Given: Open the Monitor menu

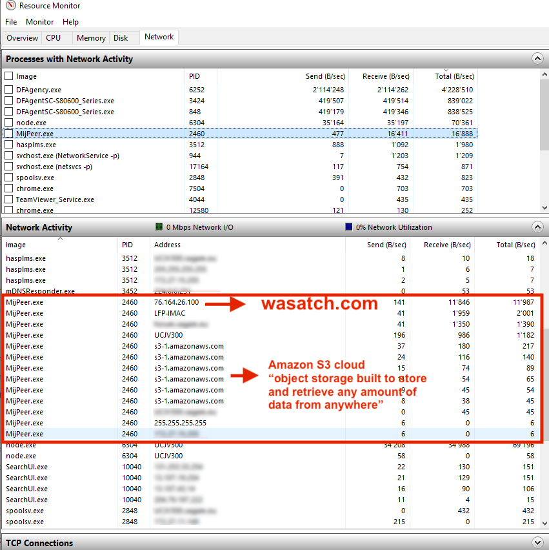Looking at the screenshot, I should pos(39,22).
